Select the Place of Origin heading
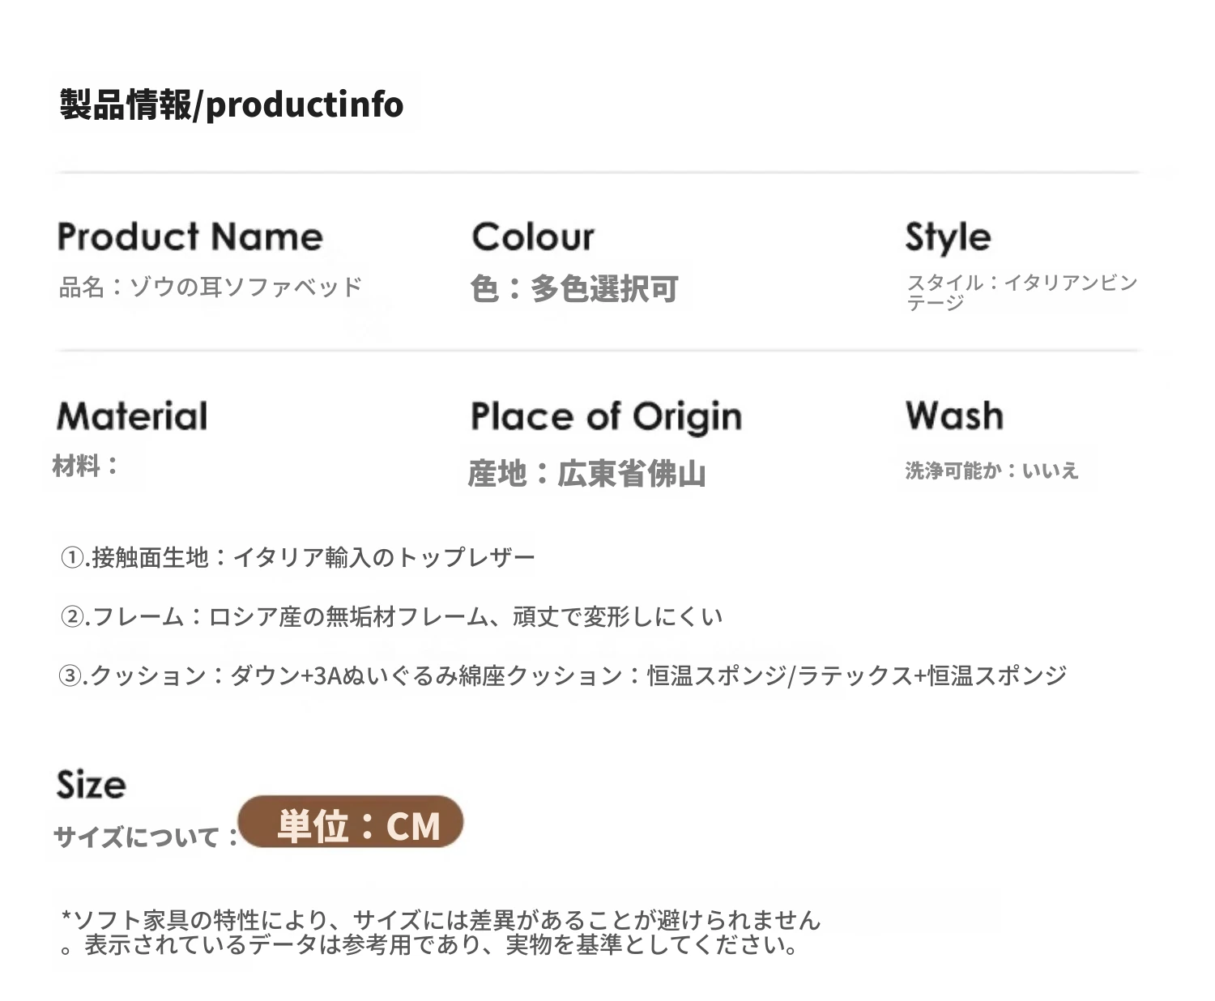1215x1001 pixels. (606, 417)
